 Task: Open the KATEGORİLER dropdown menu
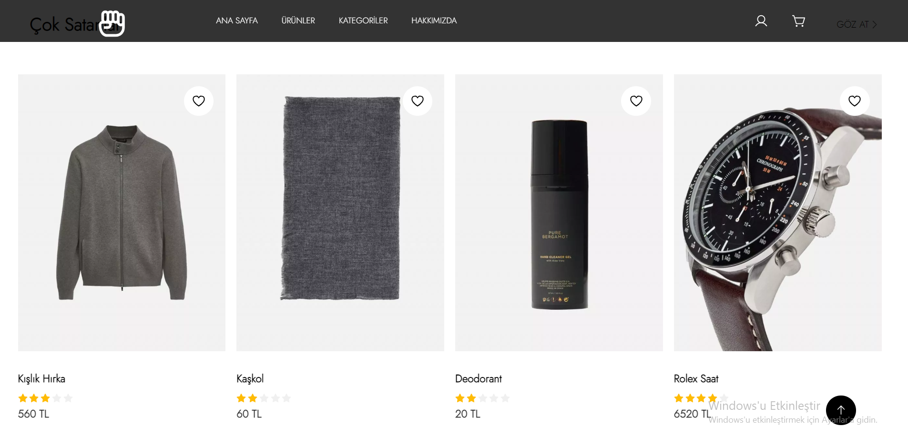coord(363,20)
